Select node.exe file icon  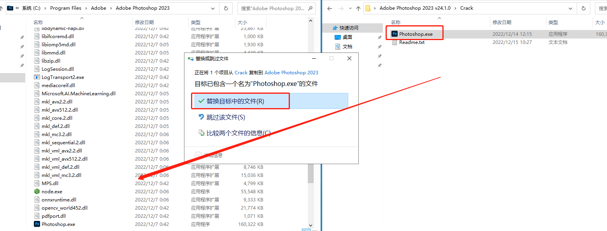37,191
